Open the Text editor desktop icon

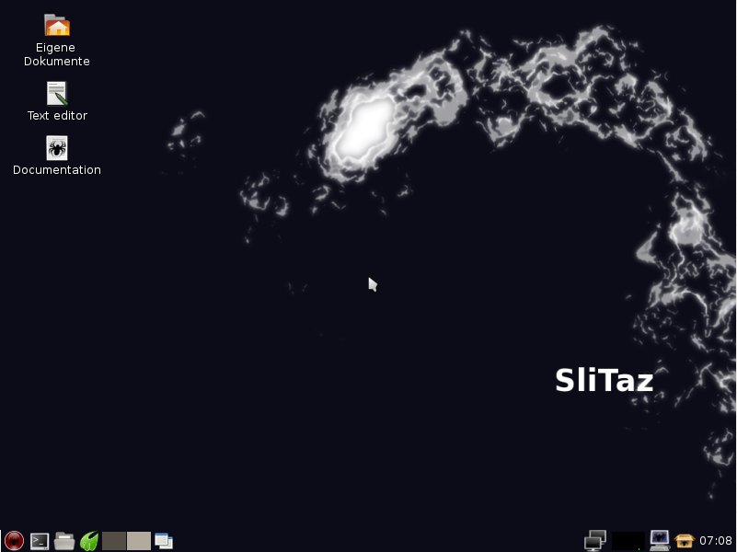(57, 94)
